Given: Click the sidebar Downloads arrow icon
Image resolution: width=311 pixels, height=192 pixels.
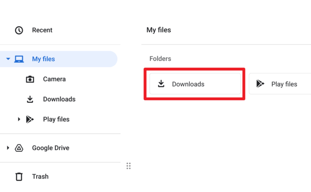Looking at the screenshot, I should [30, 99].
